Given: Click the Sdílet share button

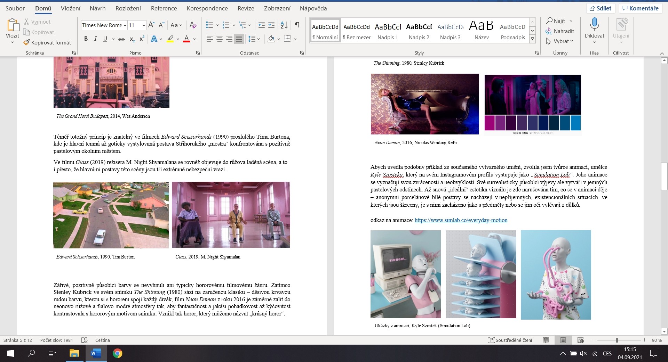Looking at the screenshot, I should pos(601,8).
